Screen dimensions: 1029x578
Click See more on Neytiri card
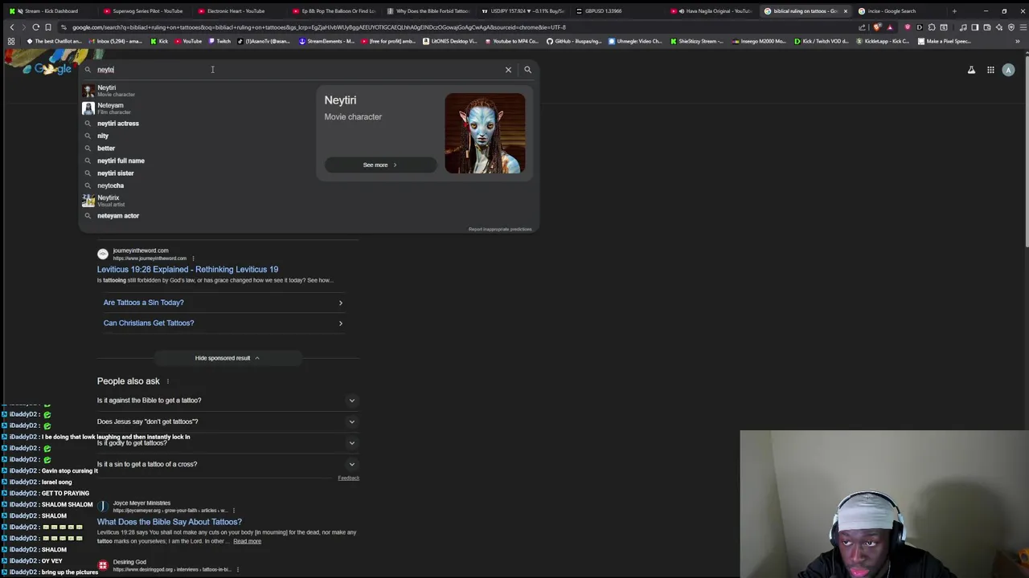379,165
